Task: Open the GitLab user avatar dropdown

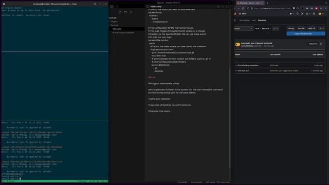Action: pos(321,14)
